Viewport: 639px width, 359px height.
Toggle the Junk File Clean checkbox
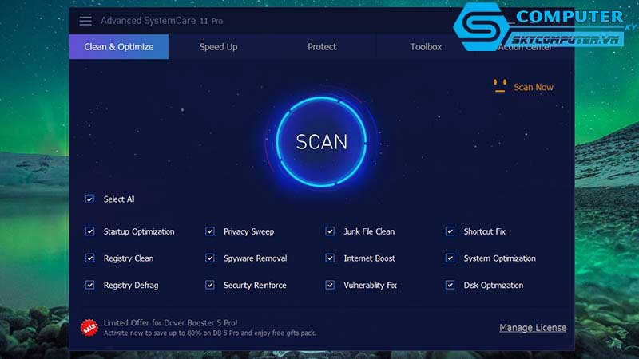pyautogui.click(x=330, y=231)
